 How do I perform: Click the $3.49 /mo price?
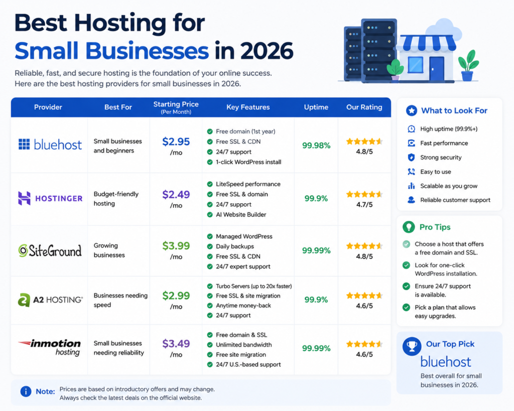coord(176,348)
